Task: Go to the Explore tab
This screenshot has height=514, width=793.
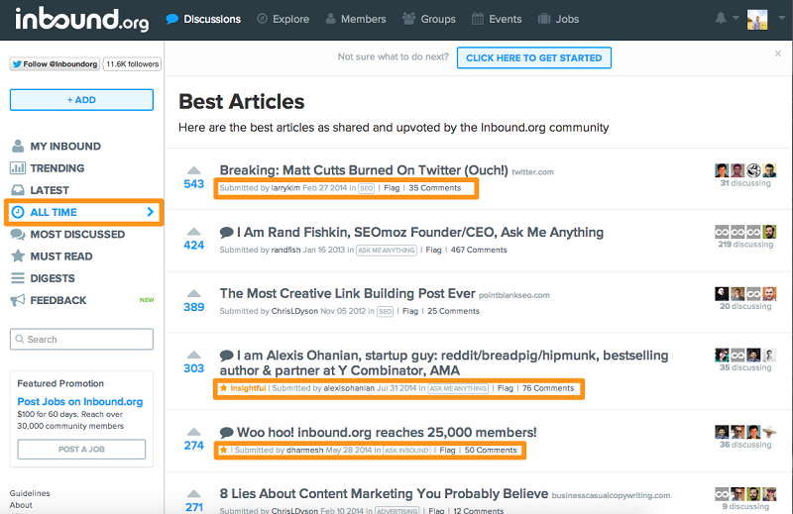Action: (x=283, y=19)
